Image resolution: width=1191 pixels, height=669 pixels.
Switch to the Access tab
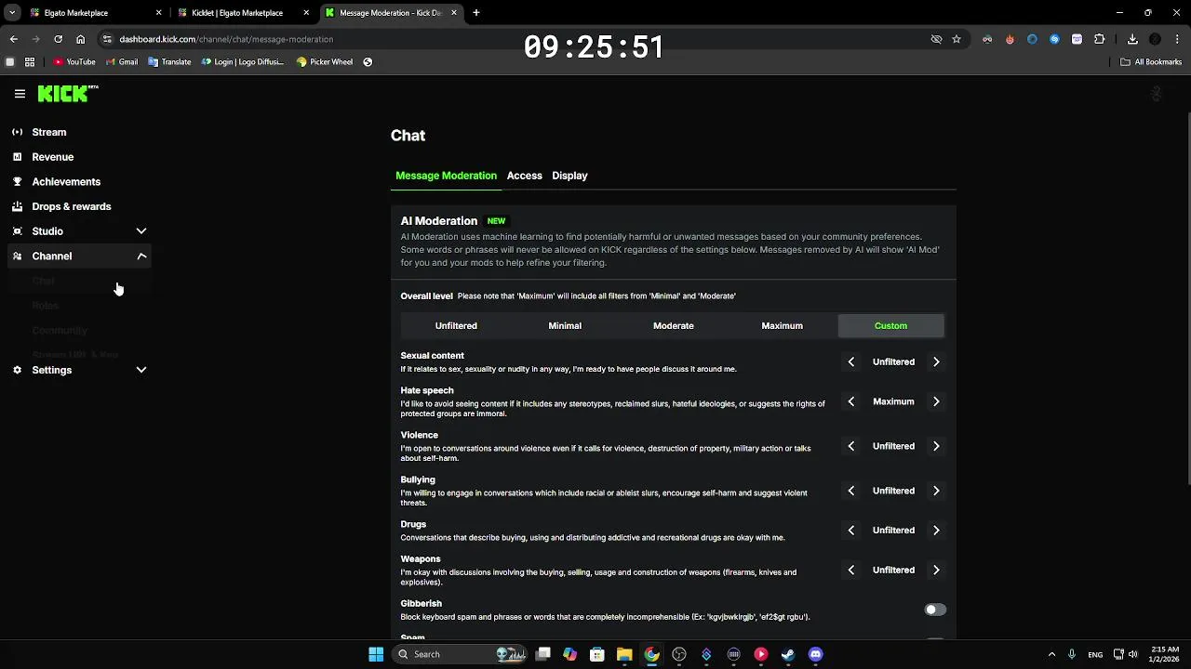click(x=524, y=176)
